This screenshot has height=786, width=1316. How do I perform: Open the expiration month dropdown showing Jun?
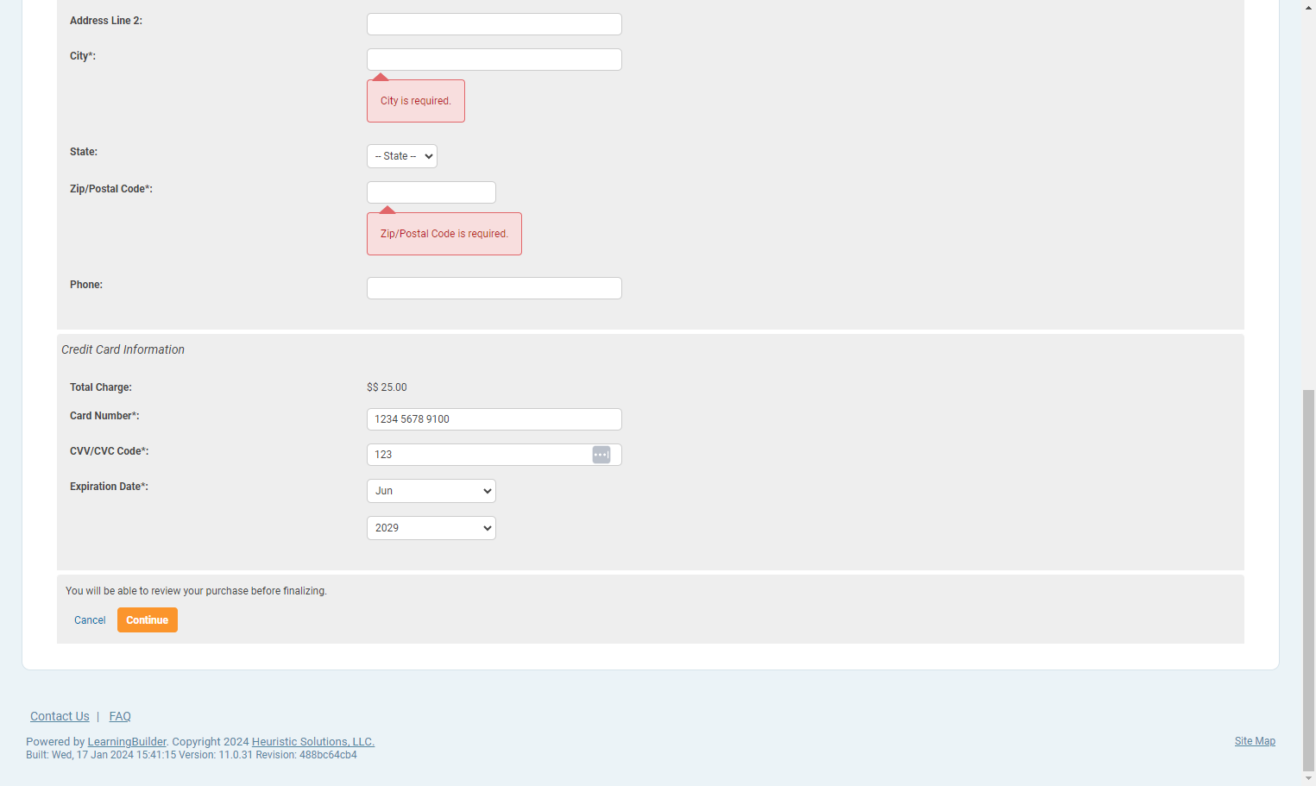pos(431,491)
